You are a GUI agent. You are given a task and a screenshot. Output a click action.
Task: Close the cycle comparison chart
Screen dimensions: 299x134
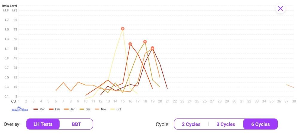pos(280,8)
